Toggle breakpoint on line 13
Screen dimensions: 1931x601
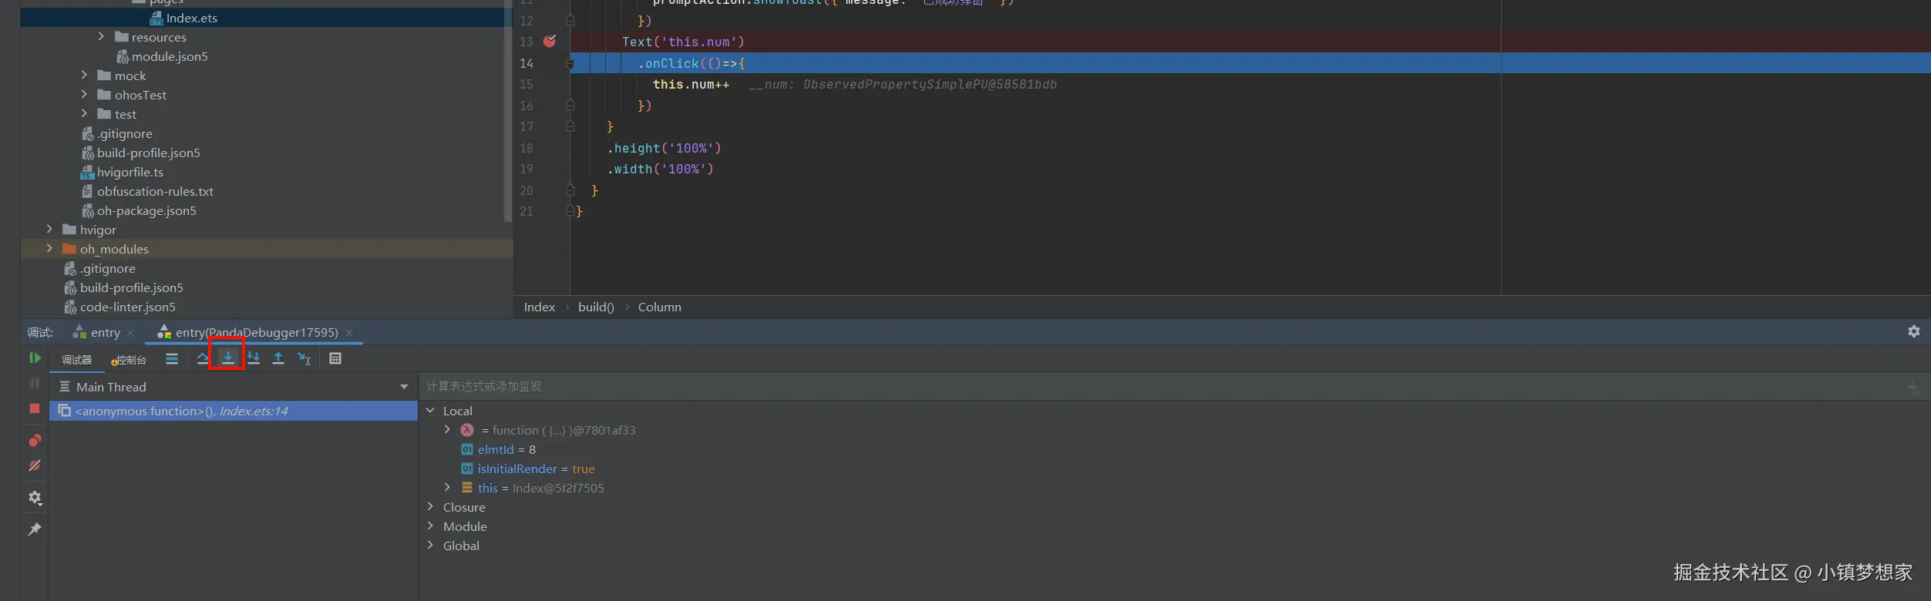pyautogui.click(x=550, y=42)
